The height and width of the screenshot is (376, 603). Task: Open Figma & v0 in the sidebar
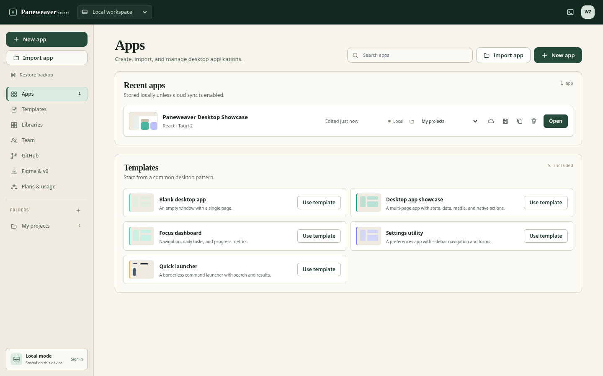[x=46, y=171]
